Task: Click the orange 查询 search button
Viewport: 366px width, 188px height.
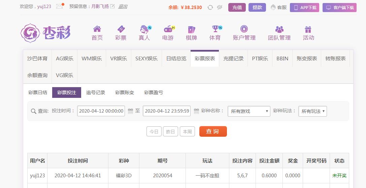Action: (x=213, y=131)
